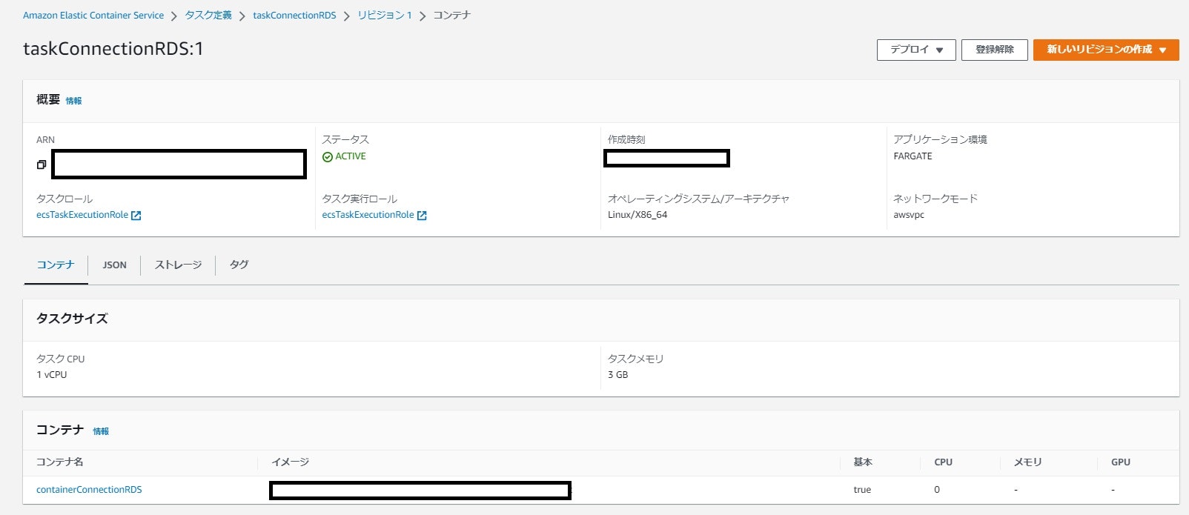
Task: Select the FARGATE value text
Action: [913, 156]
